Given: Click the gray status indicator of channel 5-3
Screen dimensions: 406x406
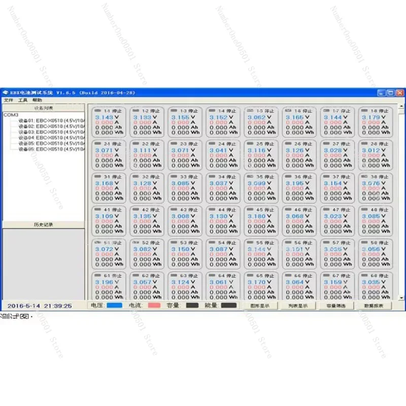Looking at the screenshot, I should tap(174, 243).
